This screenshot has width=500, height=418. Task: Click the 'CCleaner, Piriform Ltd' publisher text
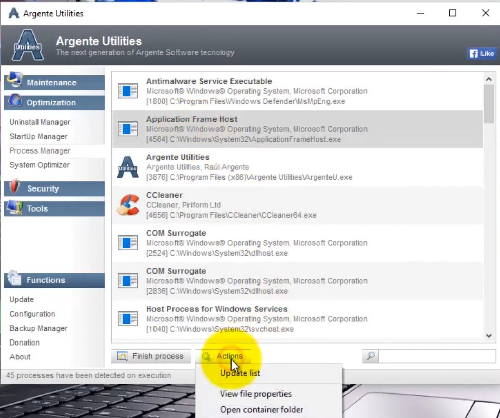pos(183,205)
